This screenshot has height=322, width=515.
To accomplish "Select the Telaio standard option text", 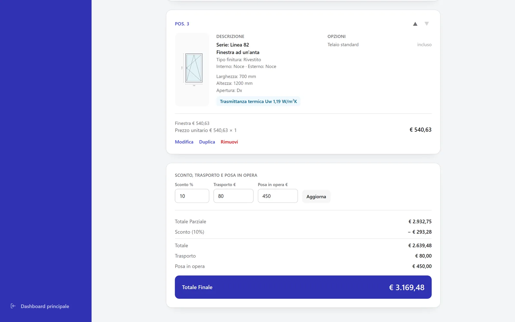I will [x=343, y=45].
